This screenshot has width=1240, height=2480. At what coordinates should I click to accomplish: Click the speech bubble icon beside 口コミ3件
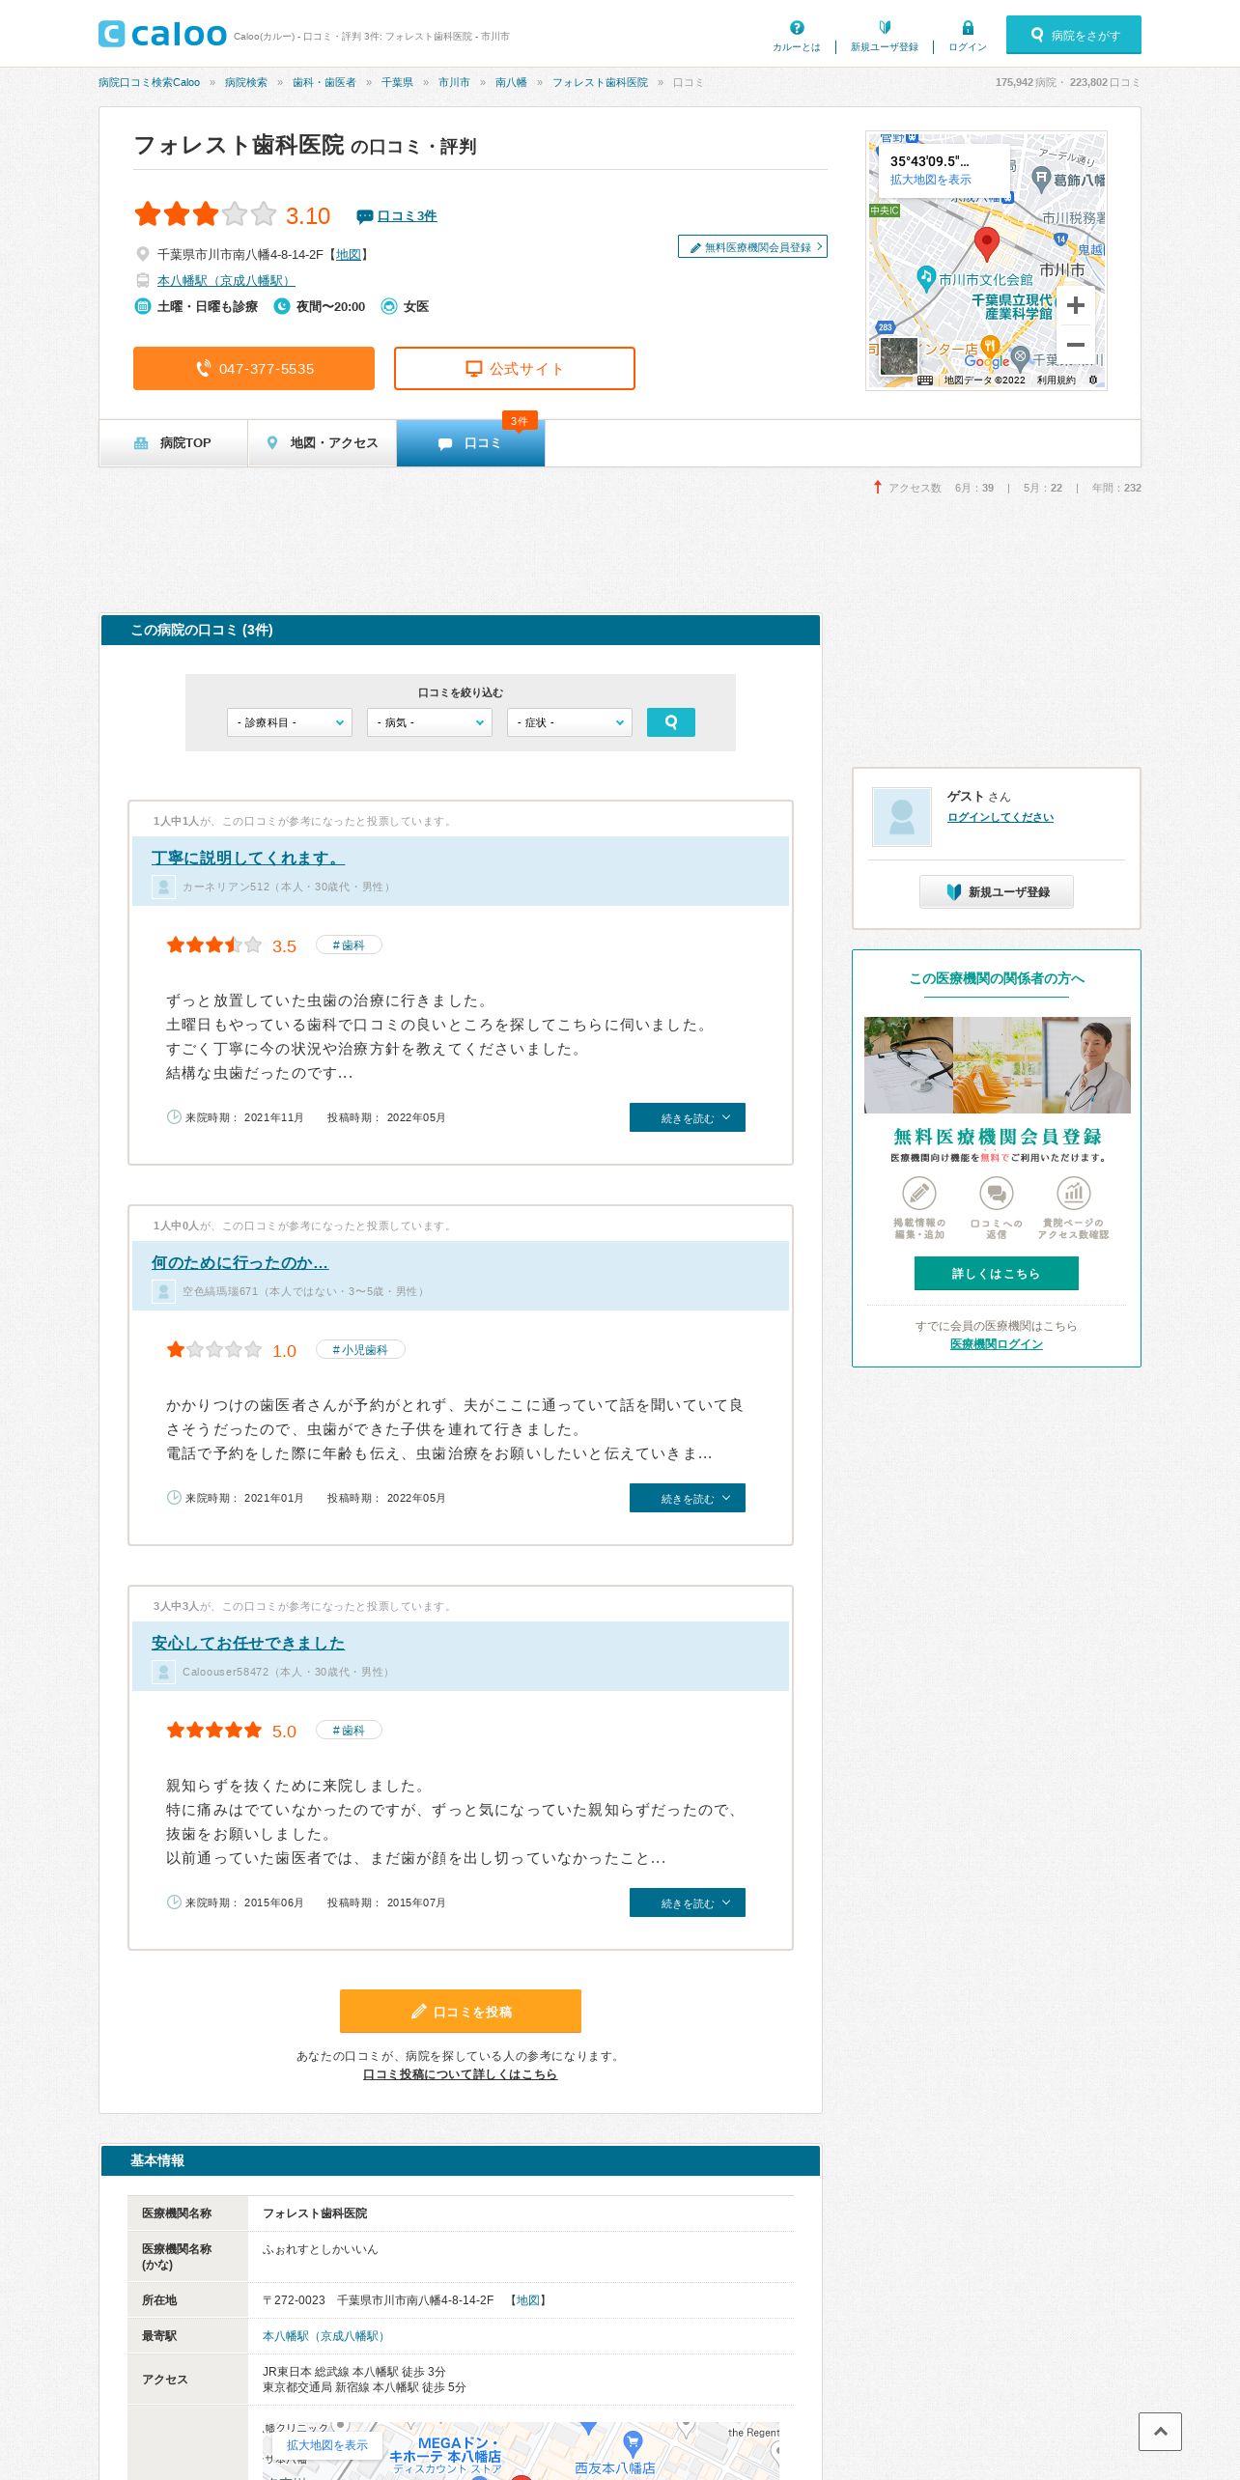click(x=365, y=216)
